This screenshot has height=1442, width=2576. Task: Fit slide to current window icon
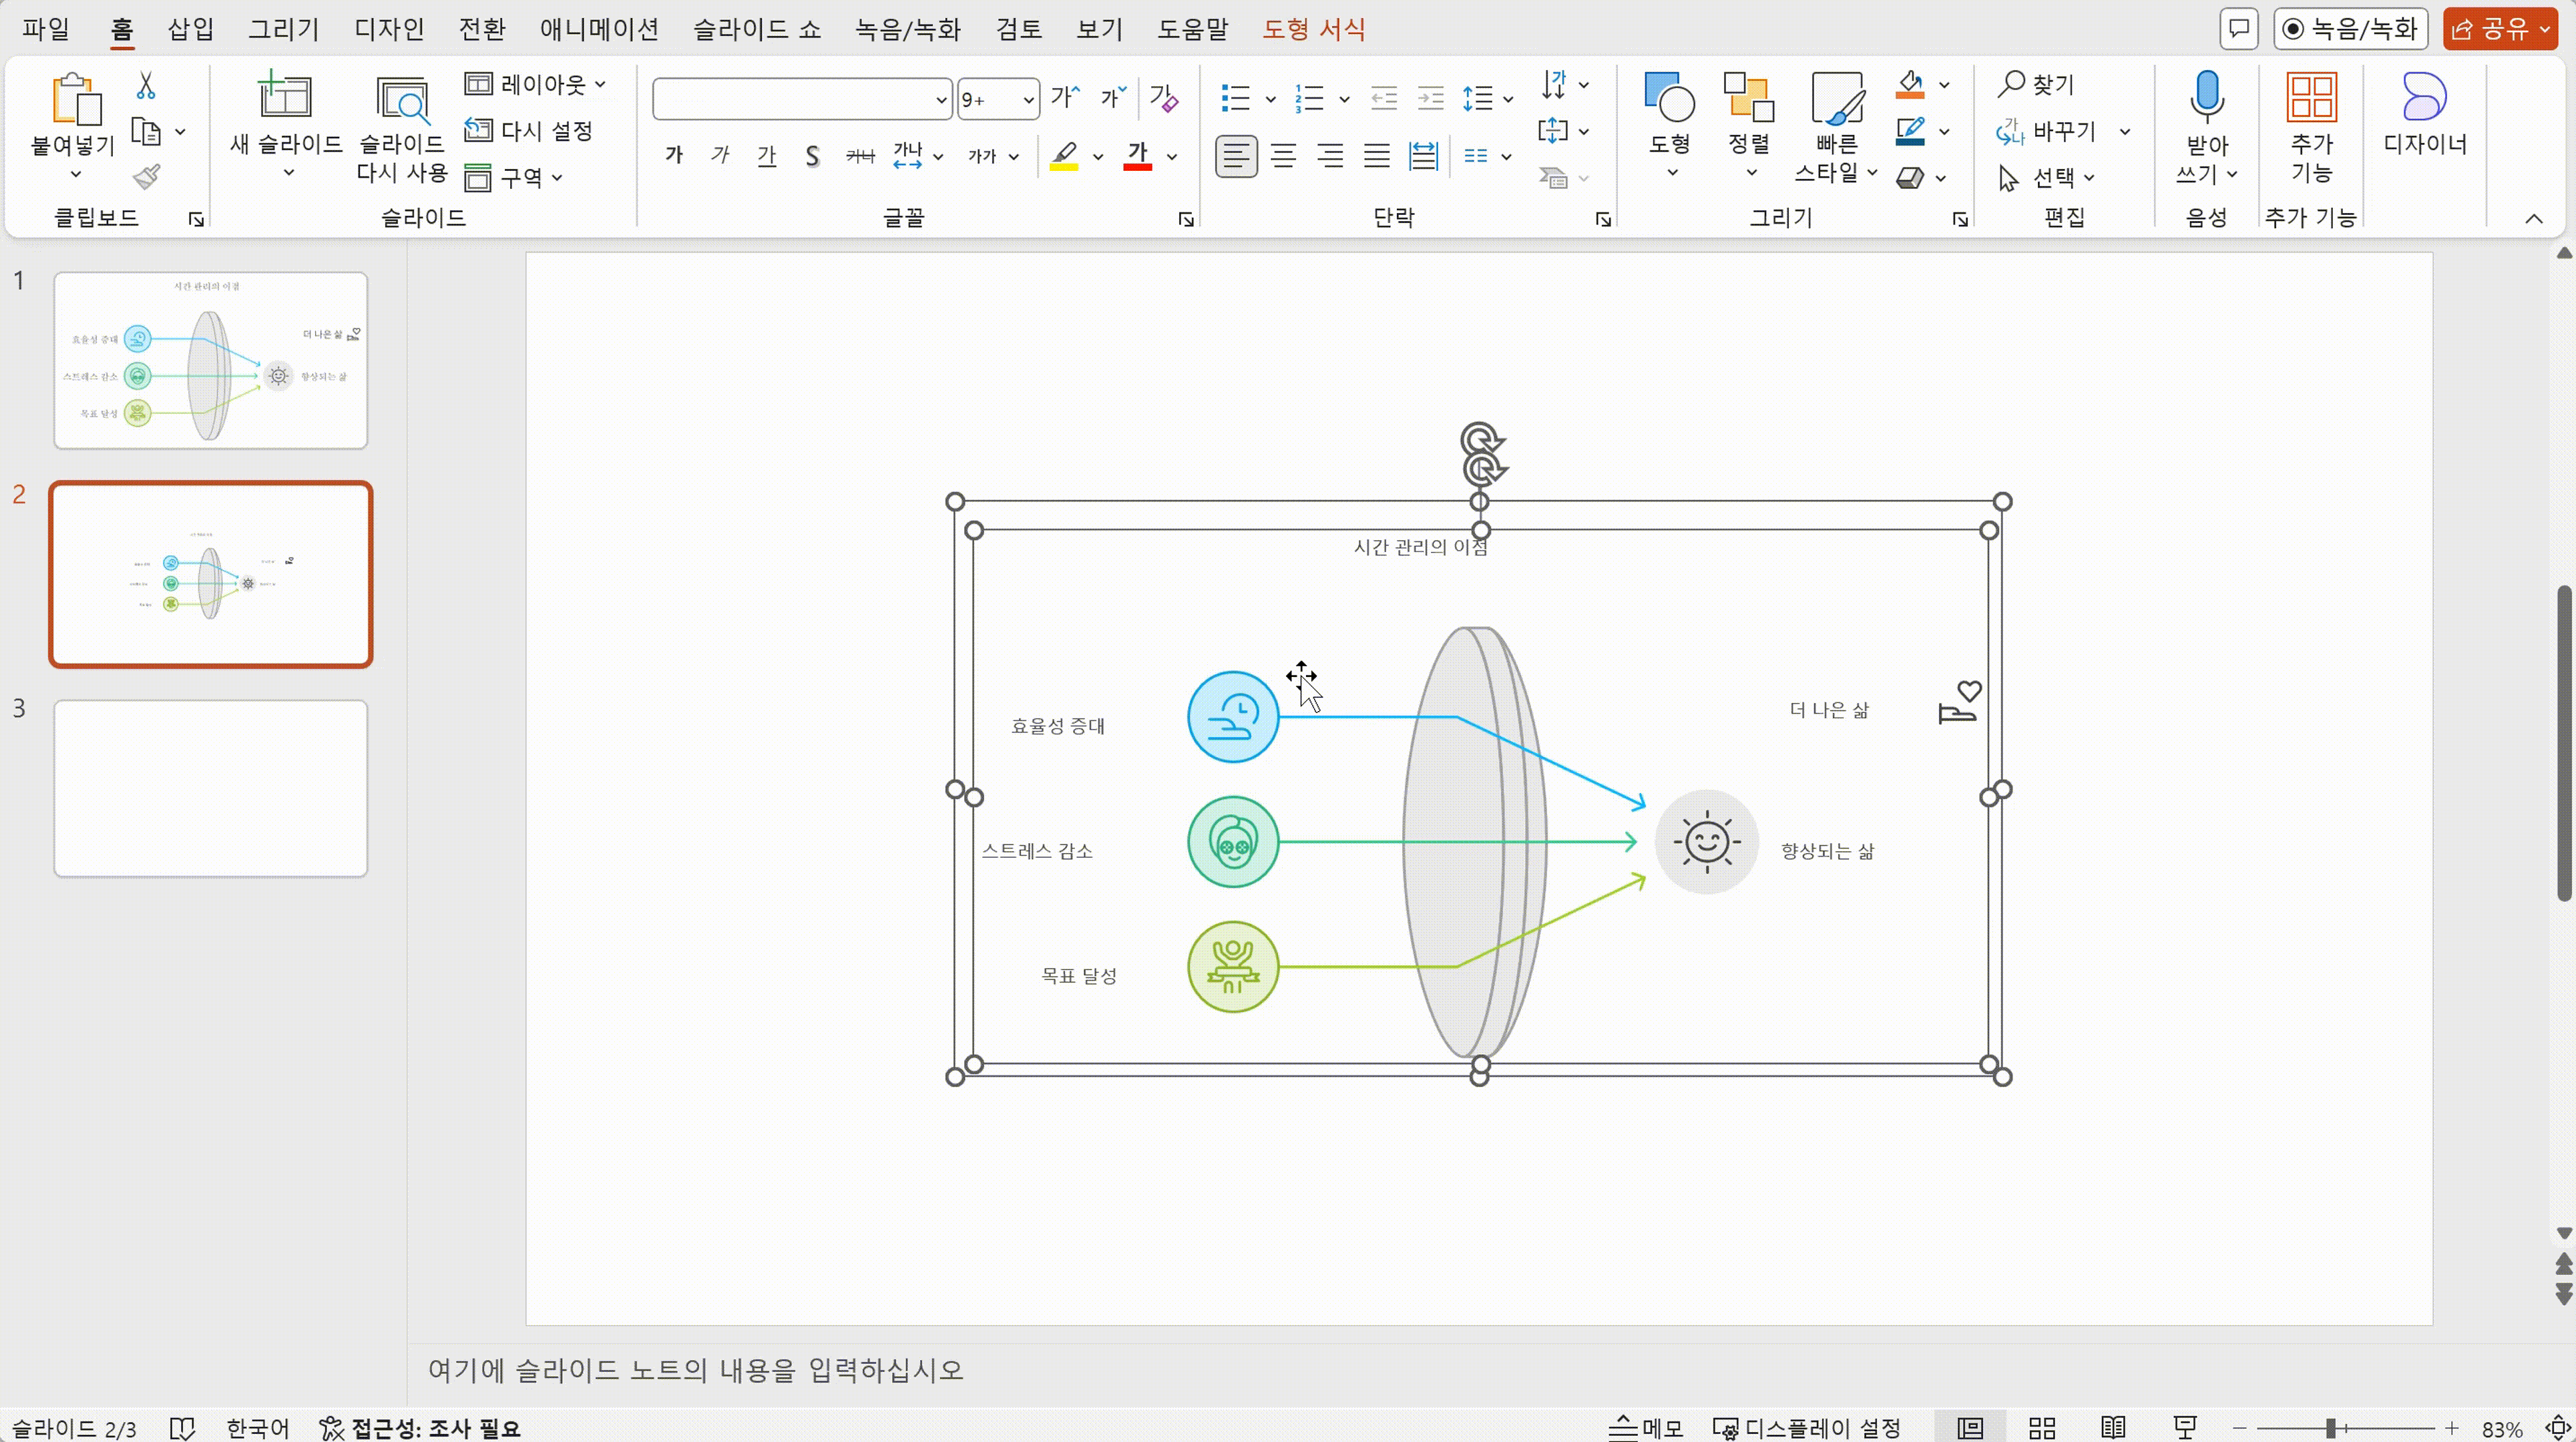(2558, 1428)
